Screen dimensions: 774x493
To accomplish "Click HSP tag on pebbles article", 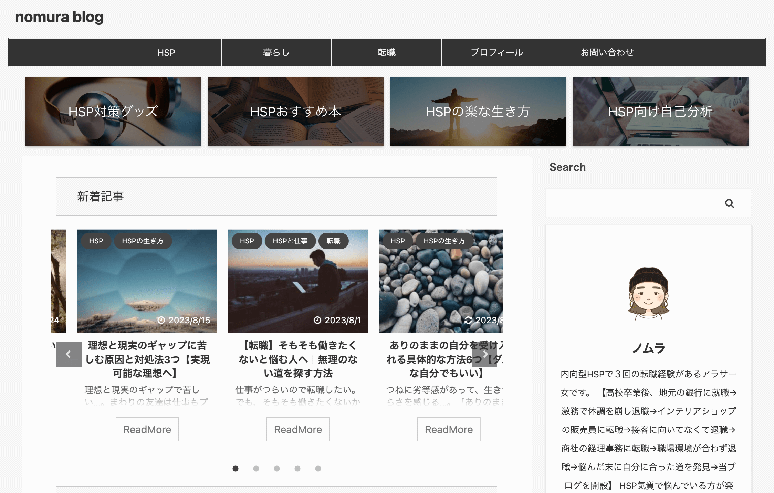I will [398, 241].
